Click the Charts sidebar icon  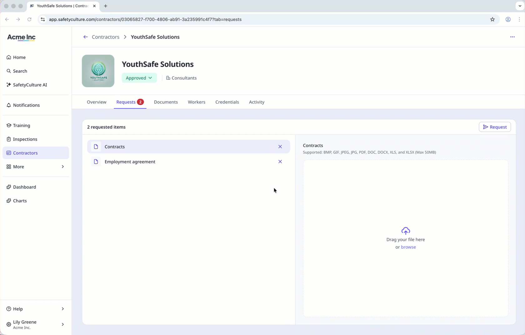coord(9,201)
